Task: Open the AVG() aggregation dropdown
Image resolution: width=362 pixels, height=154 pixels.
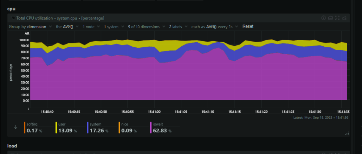Action: [67, 27]
